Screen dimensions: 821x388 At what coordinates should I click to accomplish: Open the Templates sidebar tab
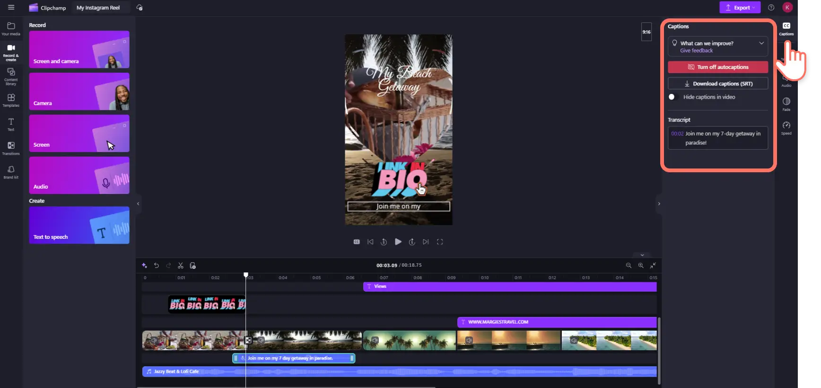(11, 100)
